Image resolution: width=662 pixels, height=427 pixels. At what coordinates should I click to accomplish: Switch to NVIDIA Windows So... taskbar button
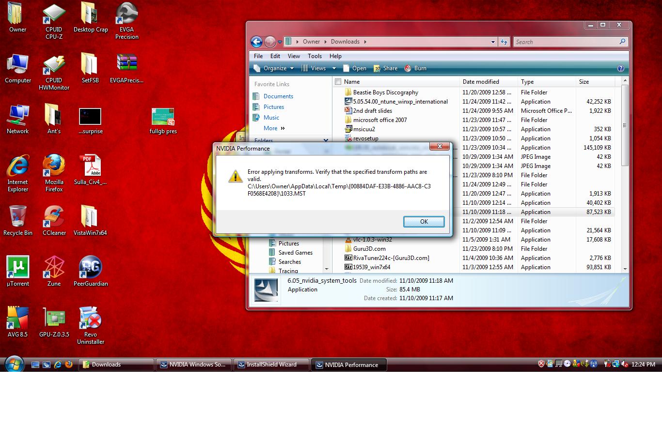[193, 365]
